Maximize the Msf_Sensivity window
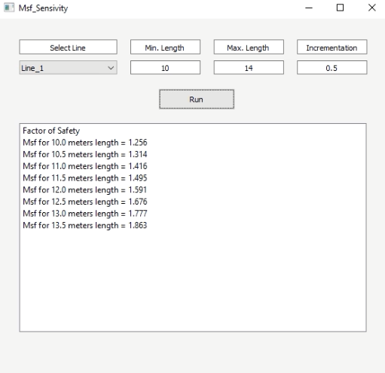This screenshot has height=373, width=385. [x=340, y=8]
